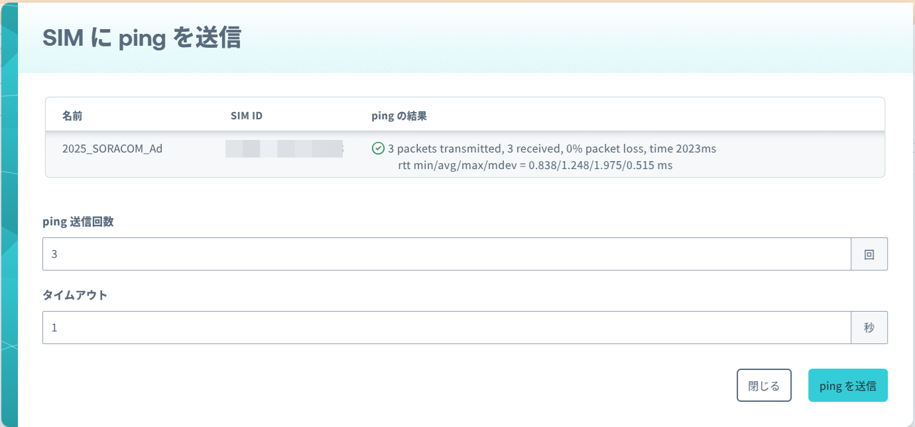Click the rtt min/avg/max/mdev result line
915x427 pixels.
click(x=535, y=165)
